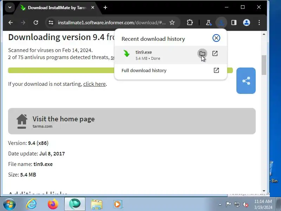Click the page scrollbar down arrow

pos(264,191)
